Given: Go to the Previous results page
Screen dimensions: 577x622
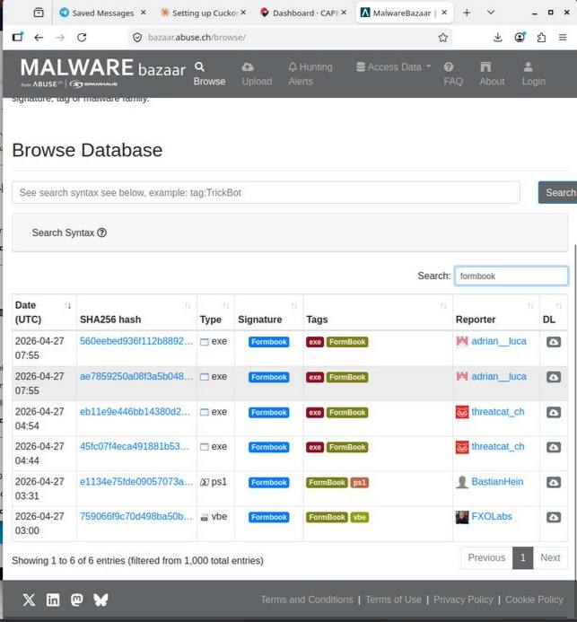Looking at the screenshot, I should click(486, 557).
